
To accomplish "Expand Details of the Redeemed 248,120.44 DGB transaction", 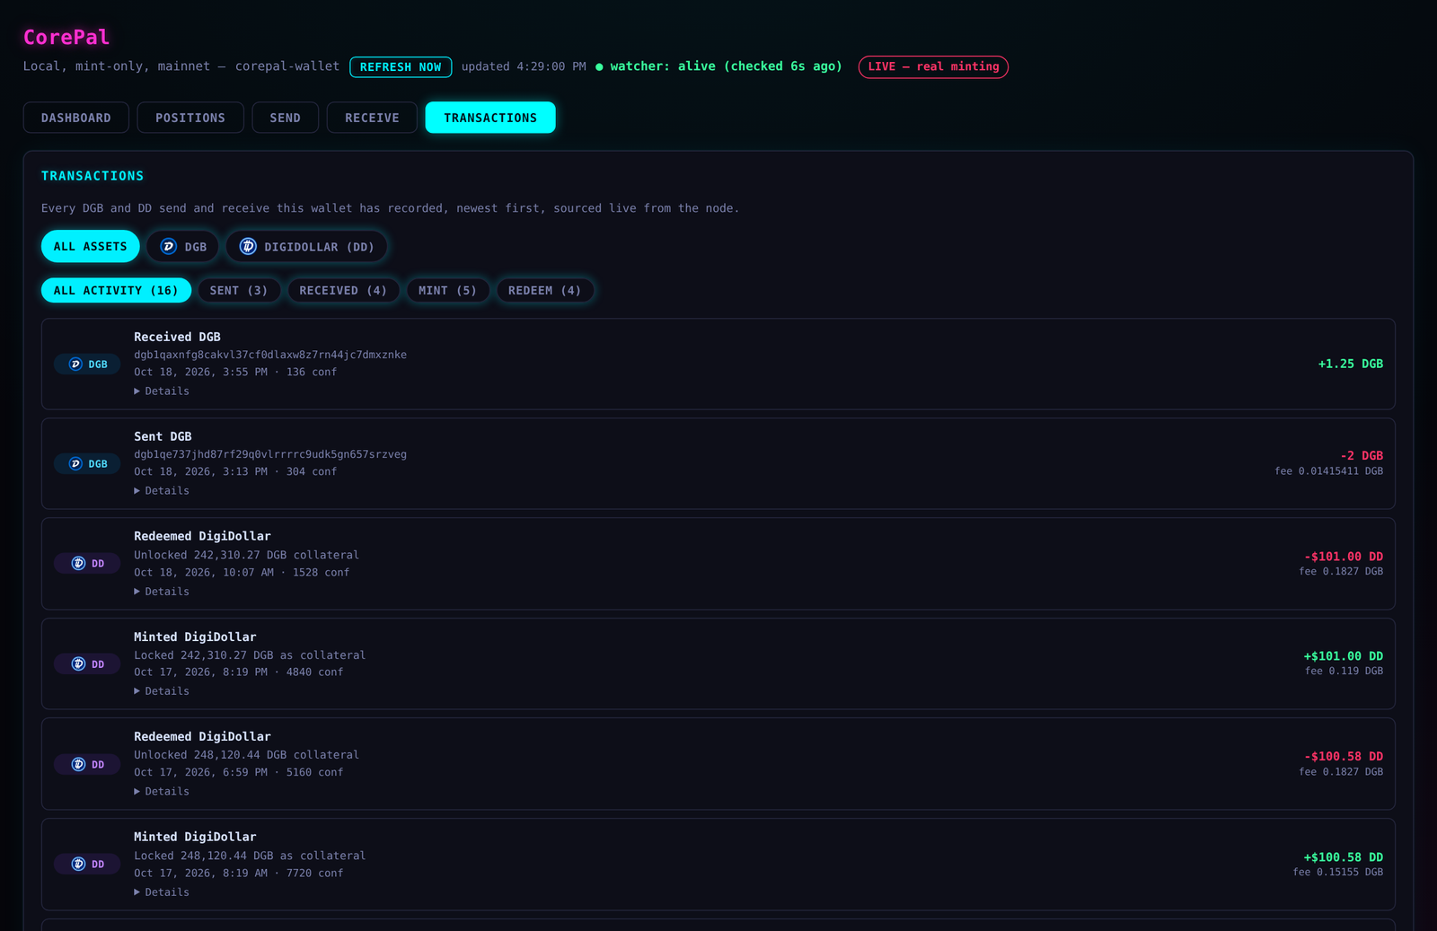I will pos(162,792).
